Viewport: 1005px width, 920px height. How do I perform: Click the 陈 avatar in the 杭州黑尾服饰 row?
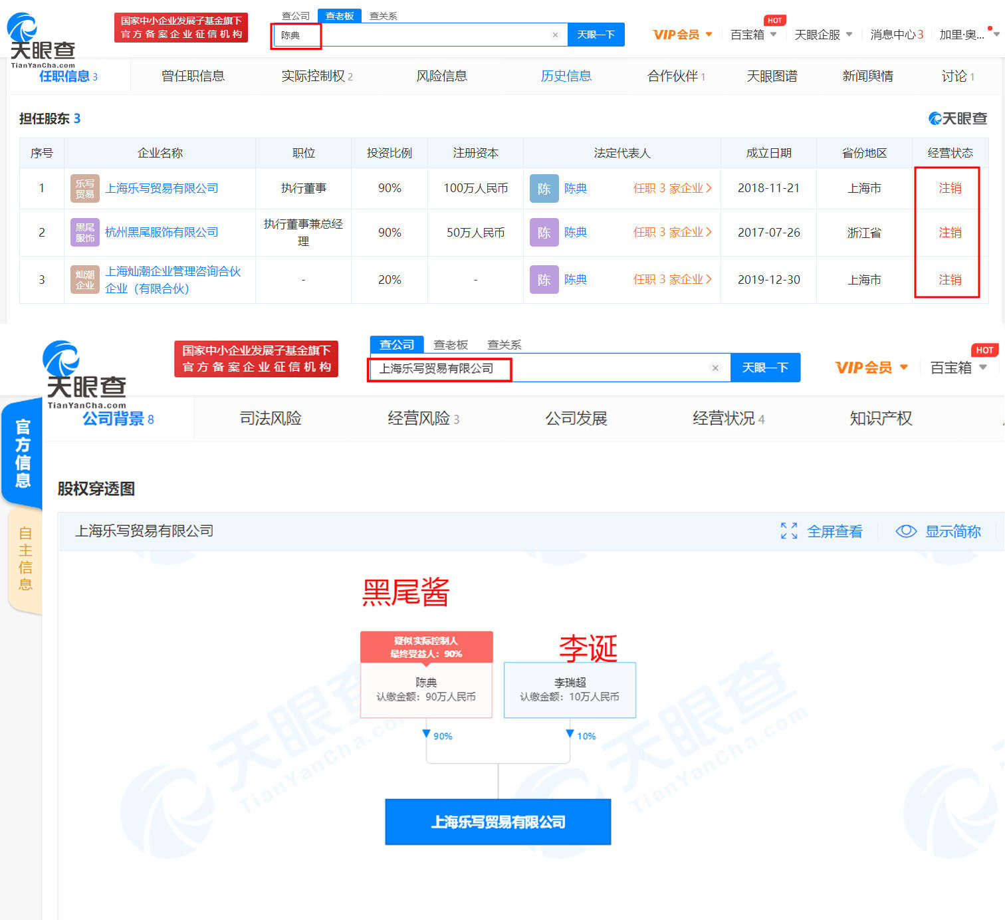coord(544,233)
